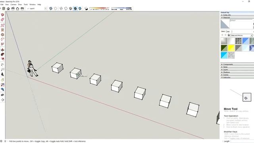Toggle Monochrome style
This screenshot has height=143, width=254.
pos(80,8)
